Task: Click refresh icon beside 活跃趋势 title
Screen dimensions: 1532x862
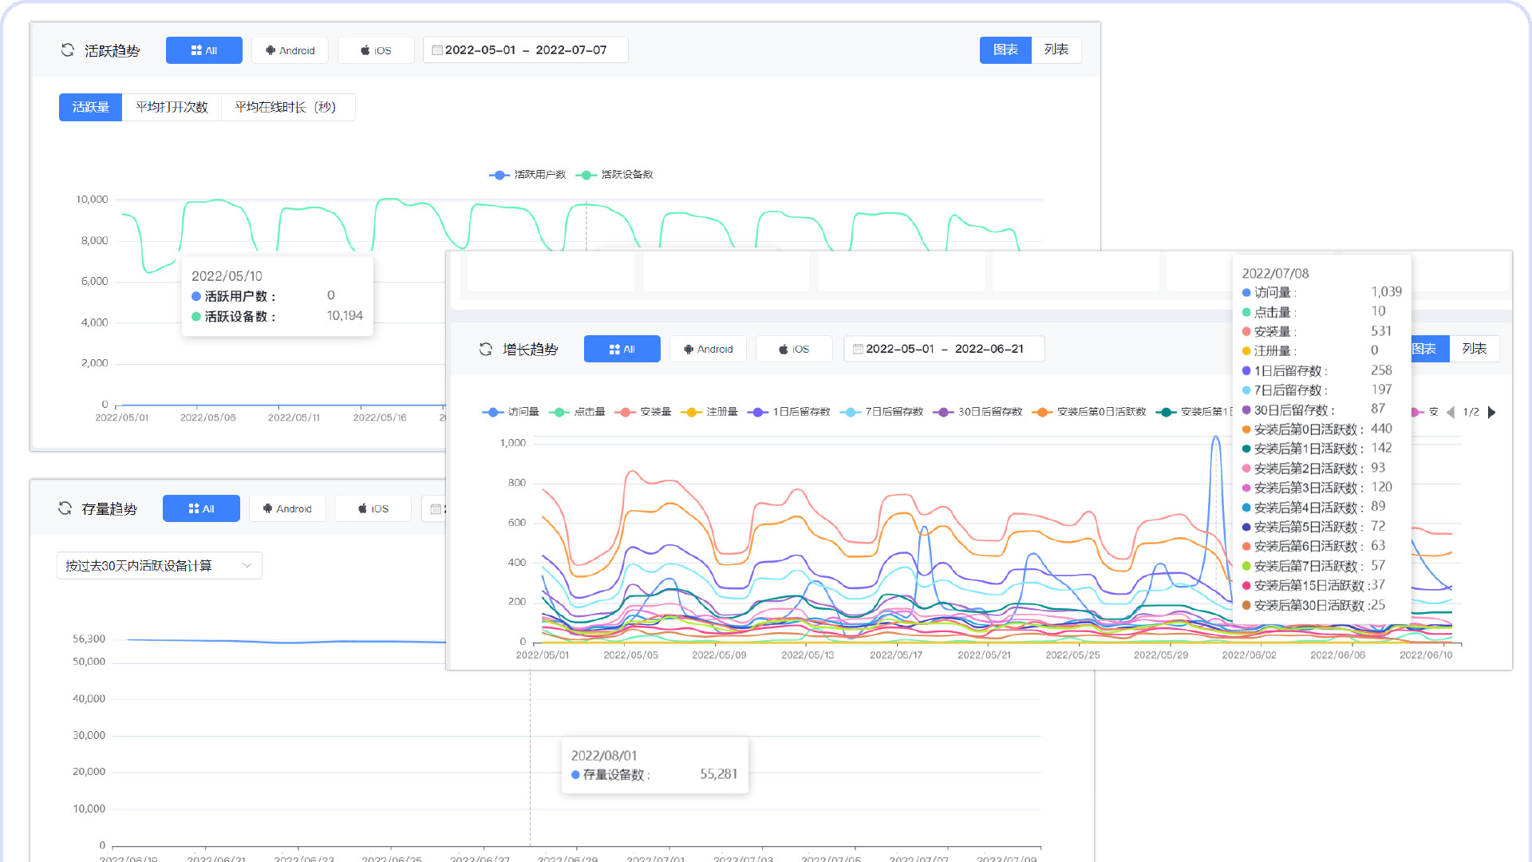Action: pyautogui.click(x=68, y=50)
